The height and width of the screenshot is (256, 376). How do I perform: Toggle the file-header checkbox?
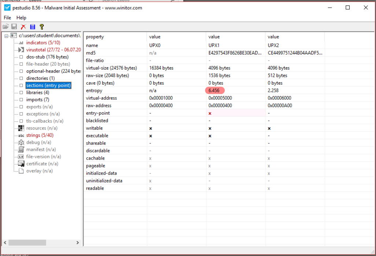click(x=21, y=64)
